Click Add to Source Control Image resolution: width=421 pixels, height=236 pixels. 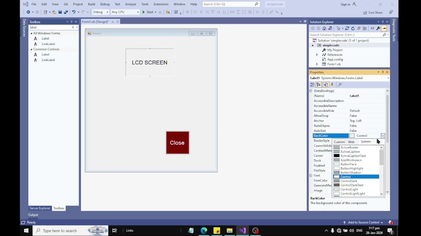pyautogui.click(x=363, y=222)
